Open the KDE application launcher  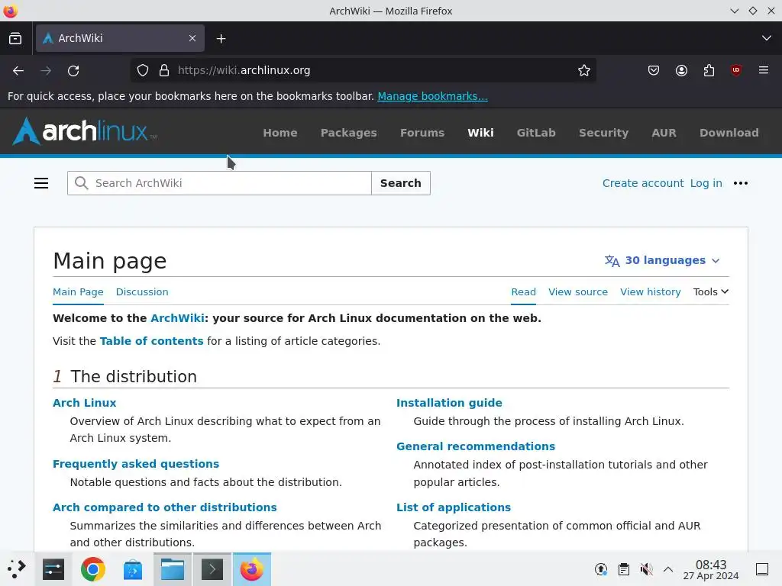point(17,569)
